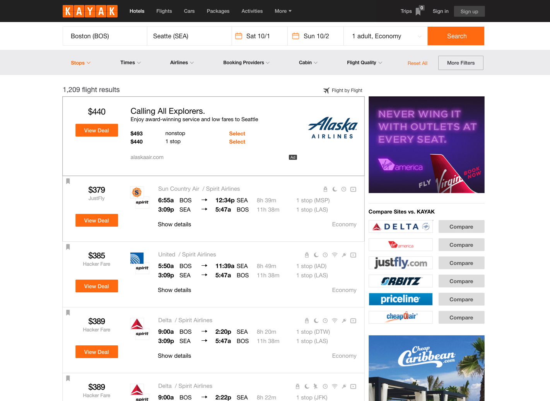
Task: Click the wifi icon on the United flight
Action: (x=335, y=255)
